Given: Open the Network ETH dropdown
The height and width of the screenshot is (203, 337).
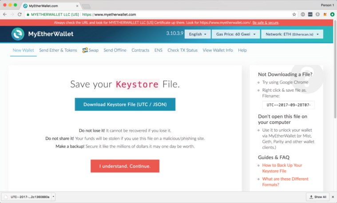Looking at the screenshot, I should [x=292, y=34].
